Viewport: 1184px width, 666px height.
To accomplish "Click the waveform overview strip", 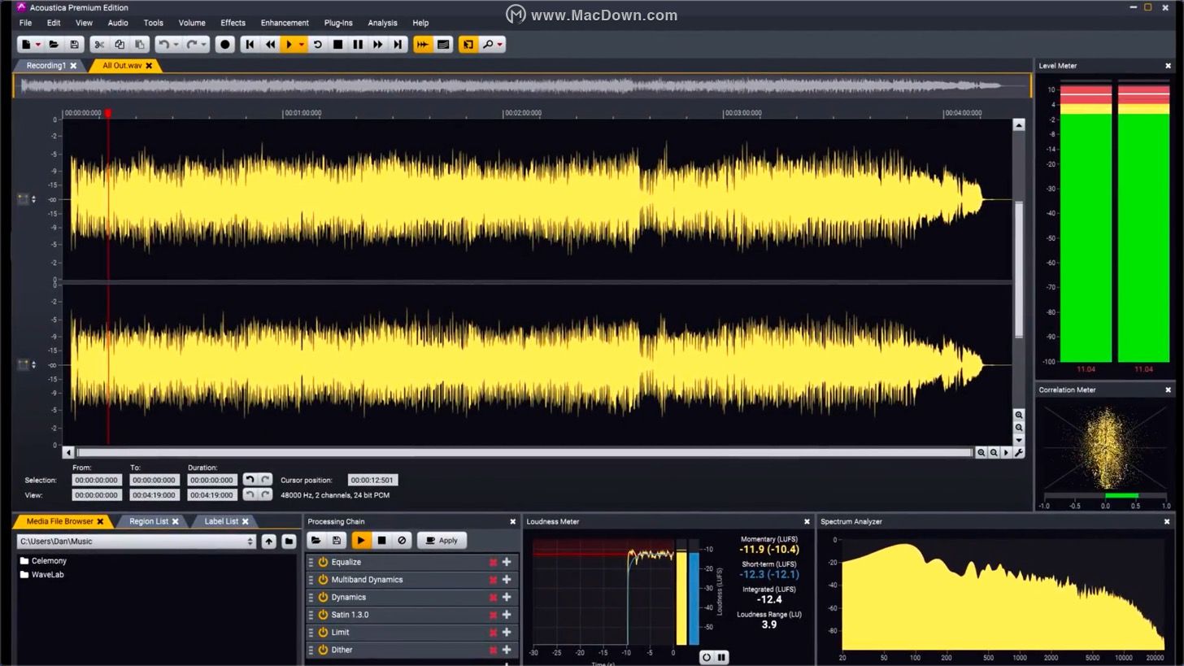I will coord(521,85).
